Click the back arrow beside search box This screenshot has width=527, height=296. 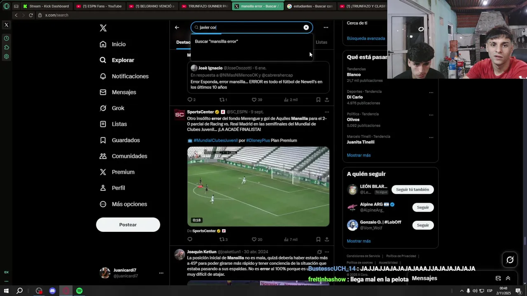[177, 28]
